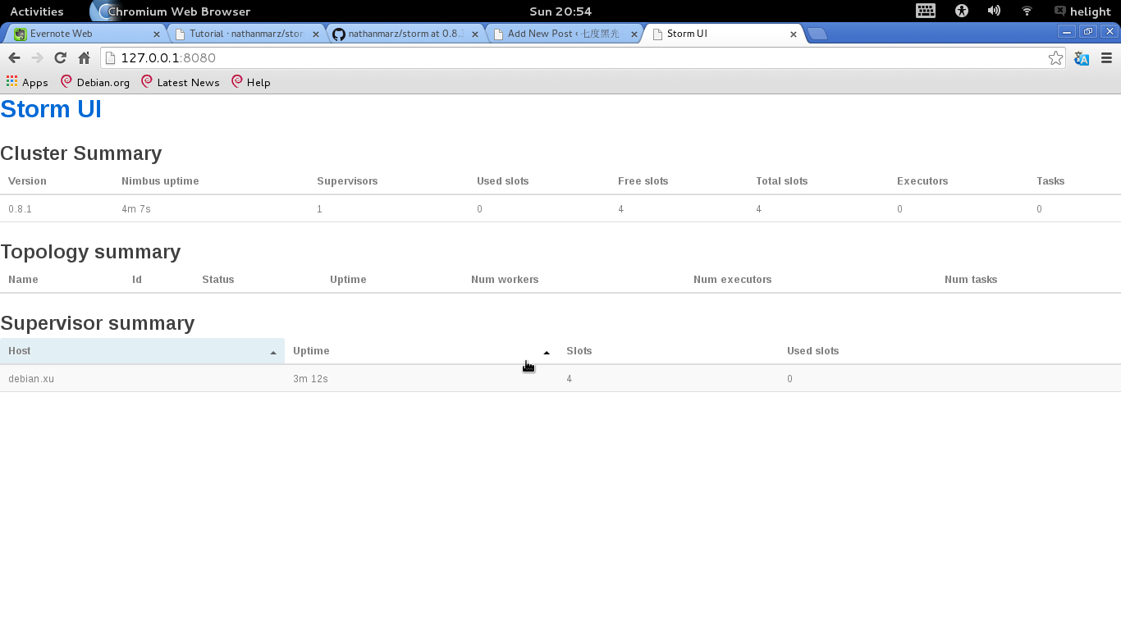This screenshot has width=1121, height=630.
Task: Click the Topology summary heading
Action: (90, 252)
